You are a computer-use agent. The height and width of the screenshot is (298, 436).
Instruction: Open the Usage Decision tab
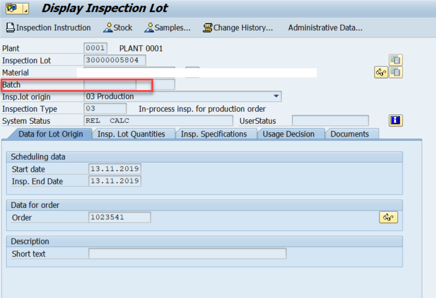[x=288, y=134]
